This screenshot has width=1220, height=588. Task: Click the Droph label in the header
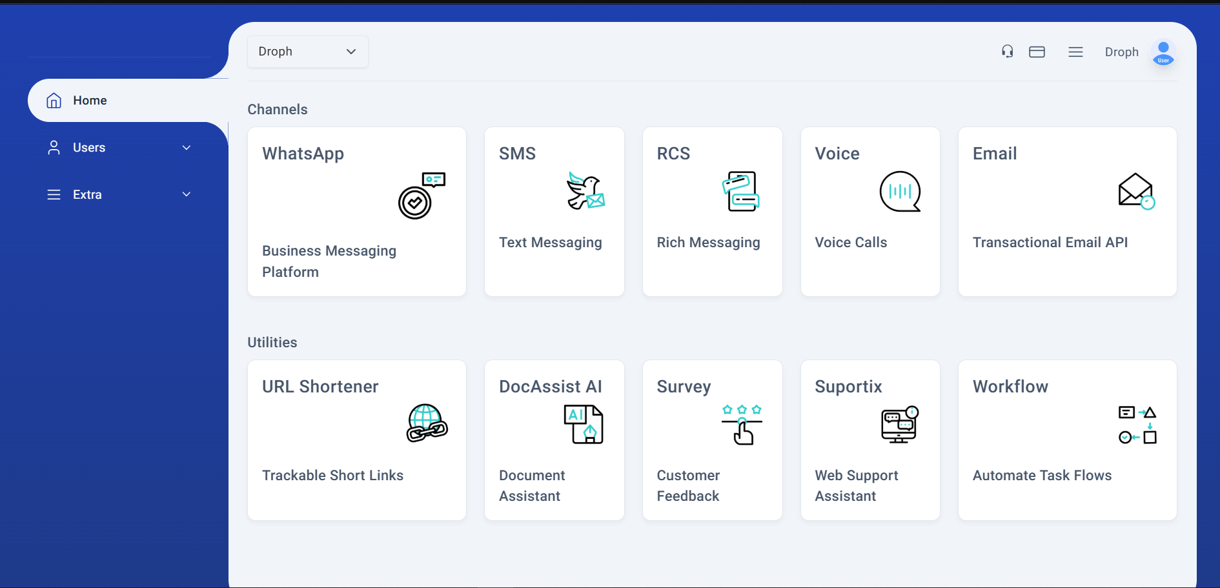pyautogui.click(x=1122, y=52)
